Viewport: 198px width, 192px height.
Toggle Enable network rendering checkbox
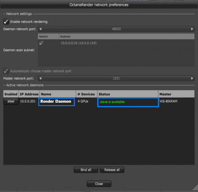tap(6, 22)
